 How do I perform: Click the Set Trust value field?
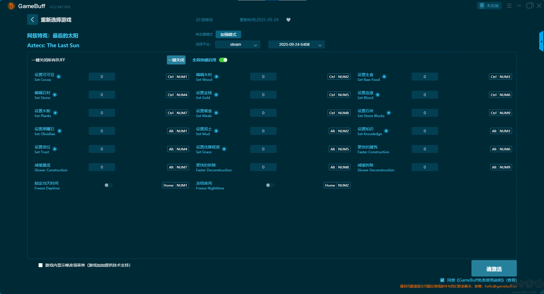(x=102, y=149)
